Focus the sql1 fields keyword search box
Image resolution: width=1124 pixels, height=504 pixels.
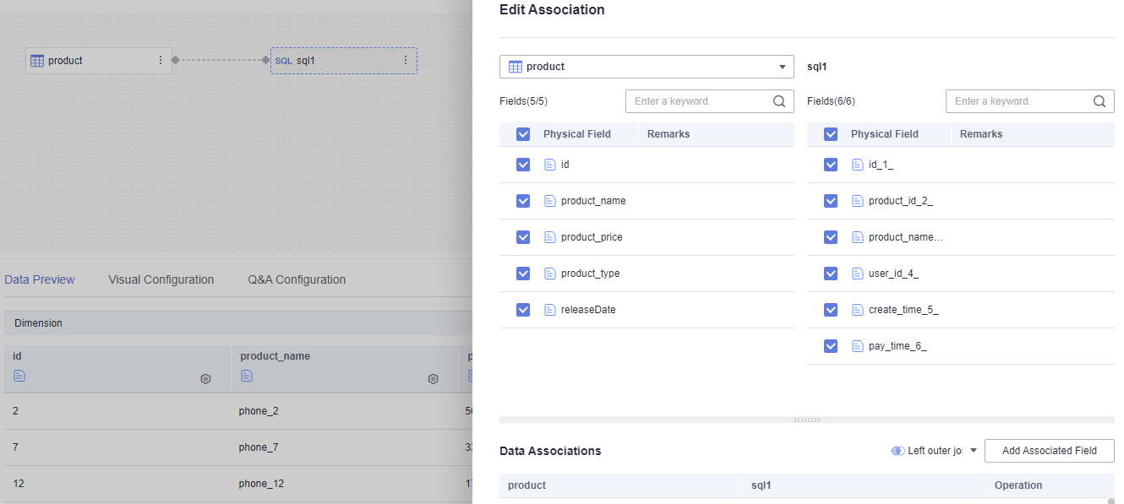click(x=1018, y=101)
